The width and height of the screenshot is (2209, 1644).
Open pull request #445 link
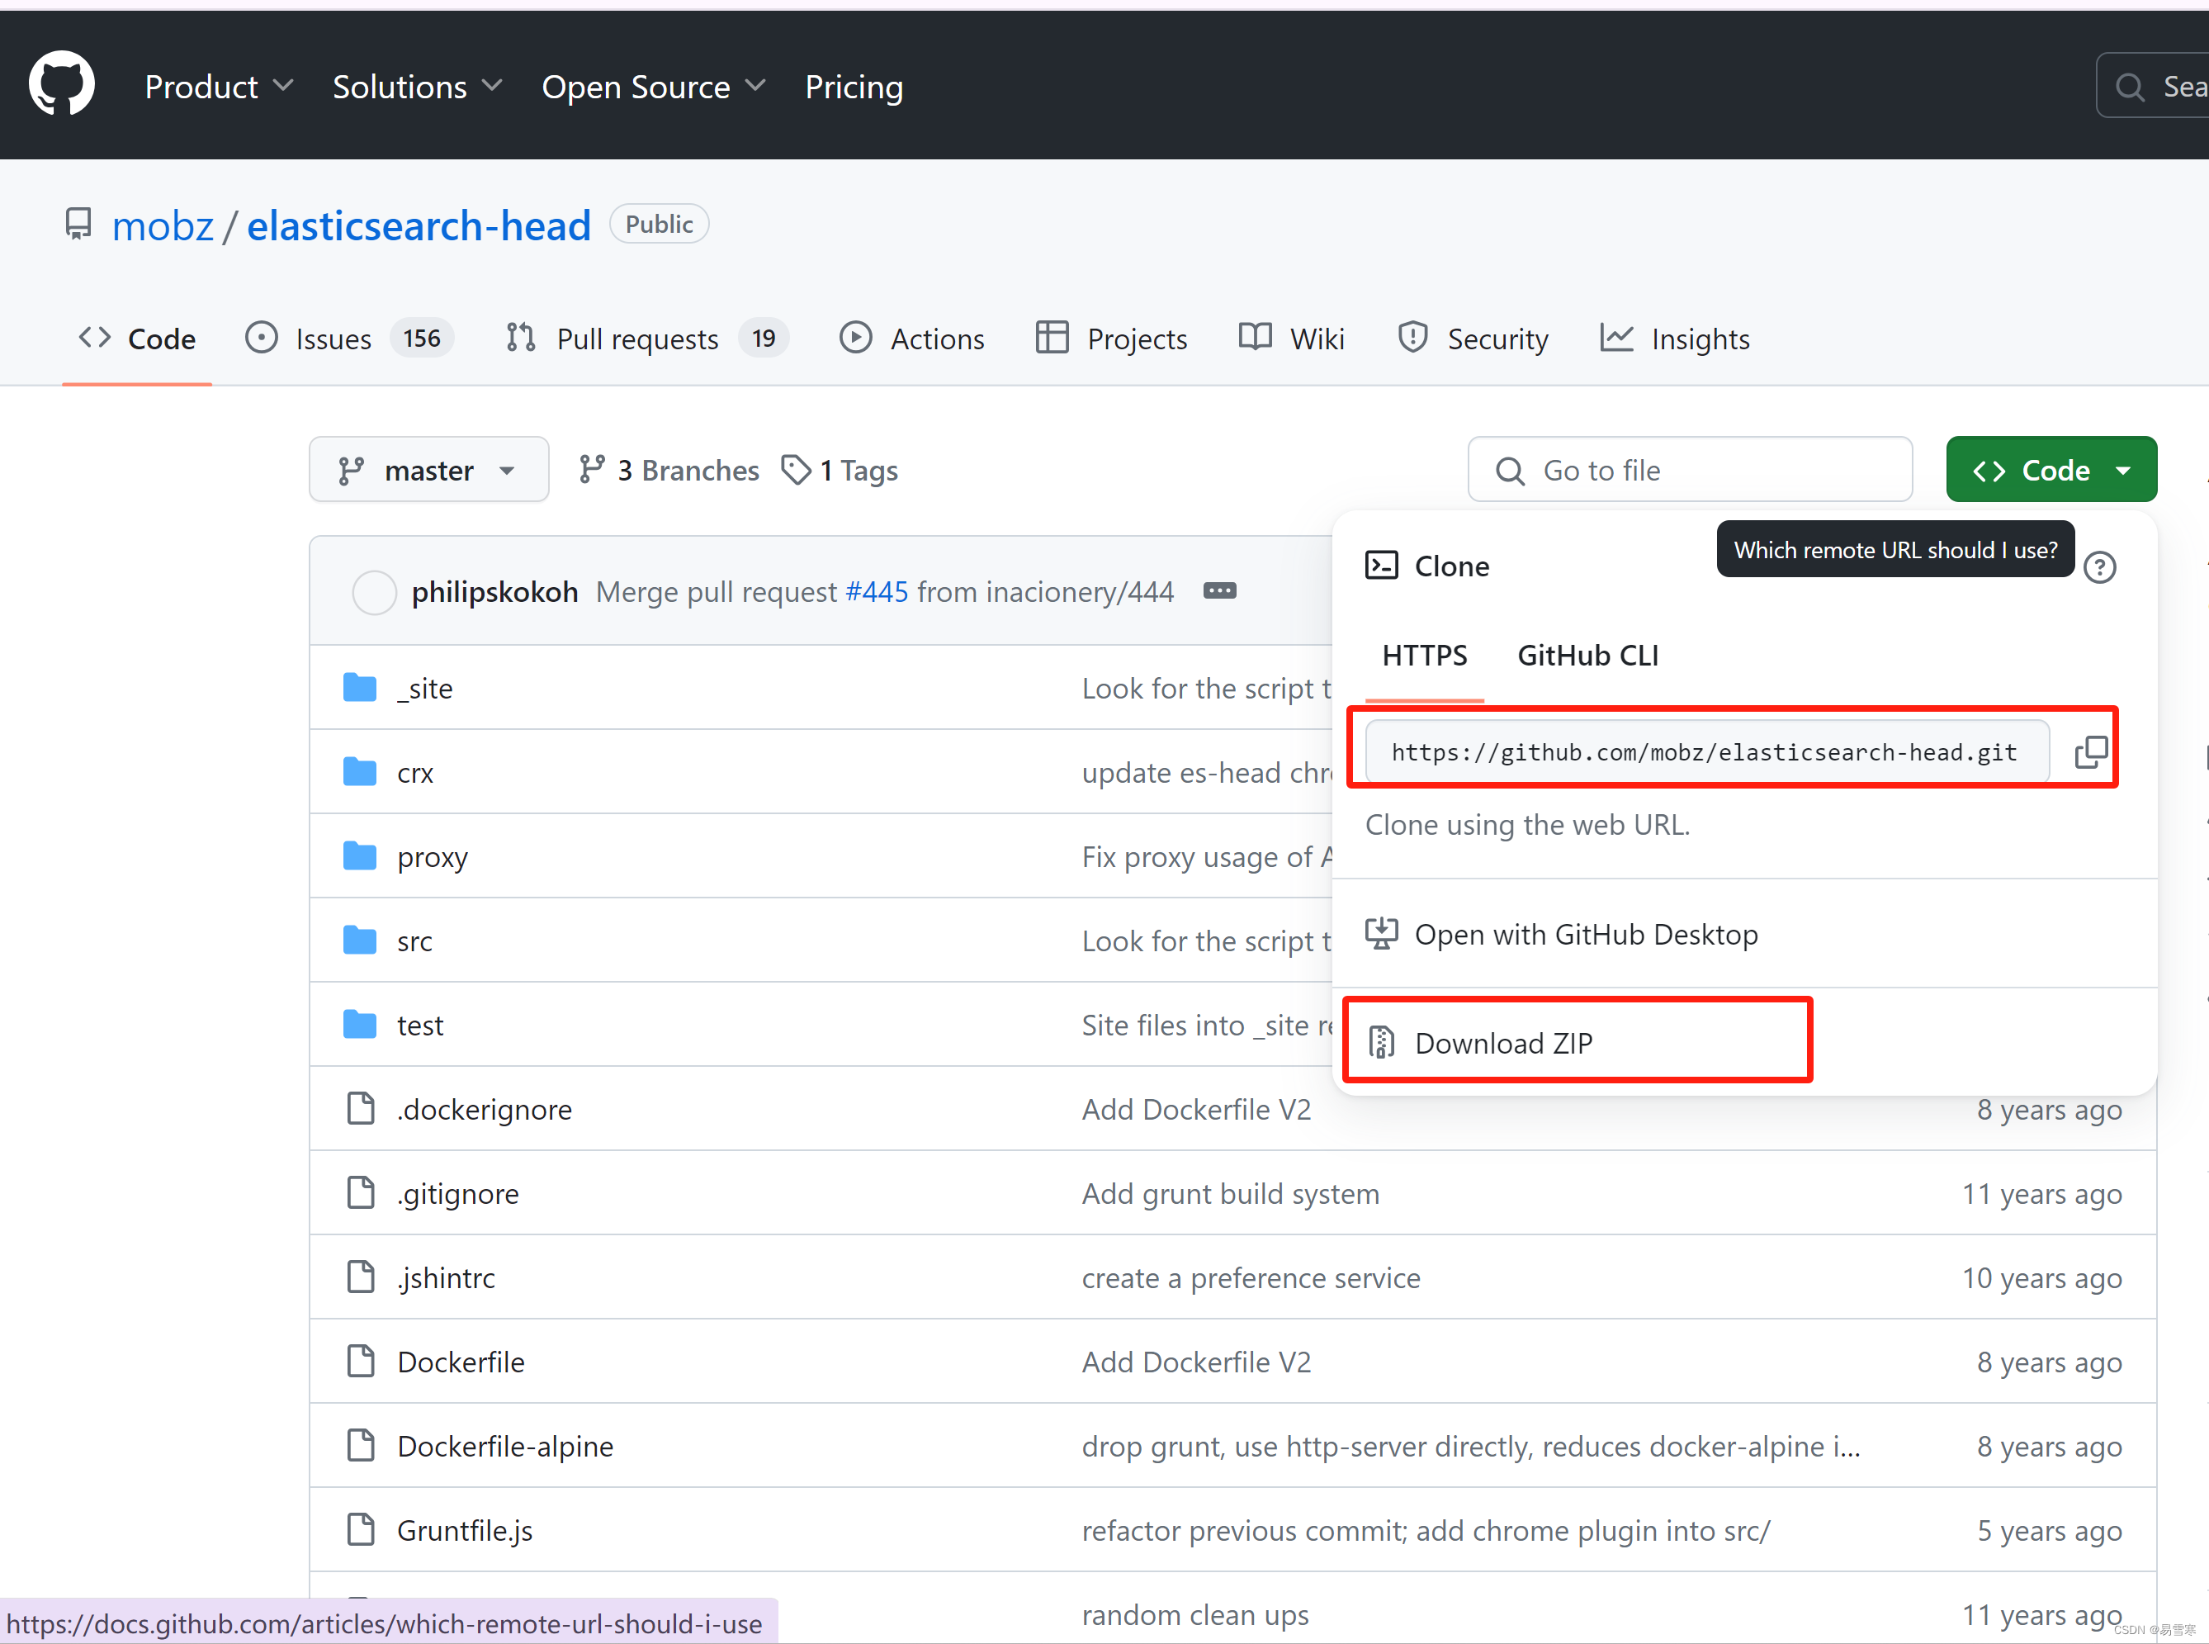[876, 590]
